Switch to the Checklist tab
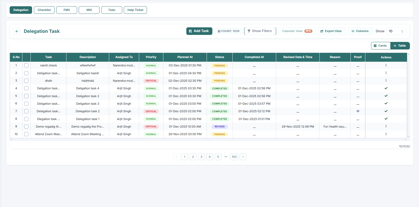The image size is (419, 207). point(44,10)
